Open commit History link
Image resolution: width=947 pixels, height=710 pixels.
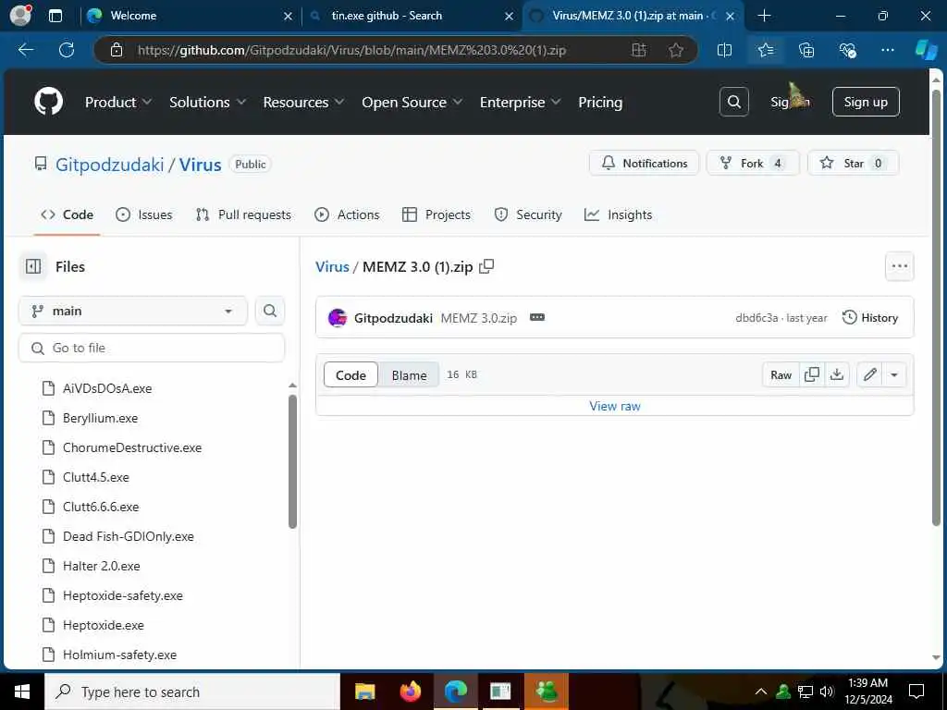(869, 318)
